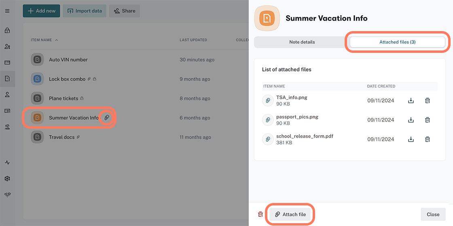Download school_release_form.pdf file

[411, 139]
